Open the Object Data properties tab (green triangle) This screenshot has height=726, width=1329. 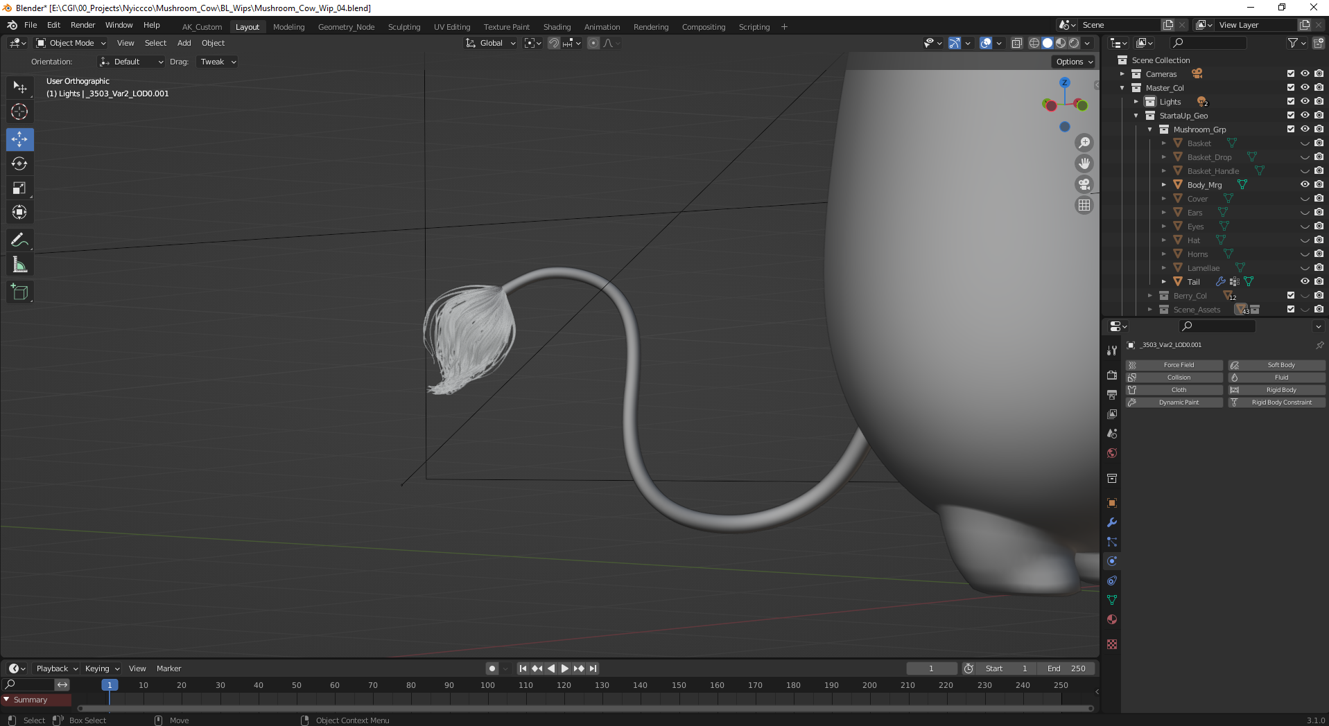pos(1112,600)
